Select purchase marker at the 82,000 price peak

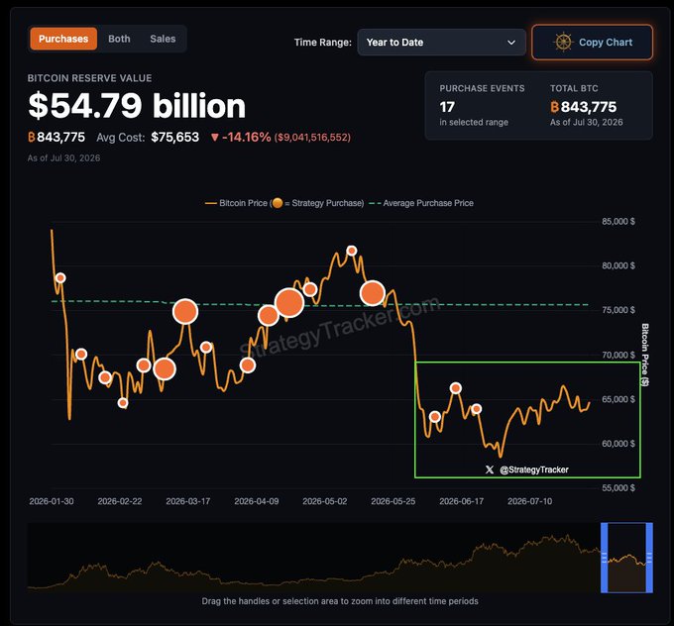[352, 251]
